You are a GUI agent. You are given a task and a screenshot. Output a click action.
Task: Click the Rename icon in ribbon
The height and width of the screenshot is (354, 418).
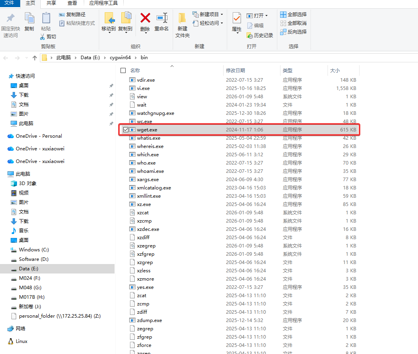click(161, 18)
